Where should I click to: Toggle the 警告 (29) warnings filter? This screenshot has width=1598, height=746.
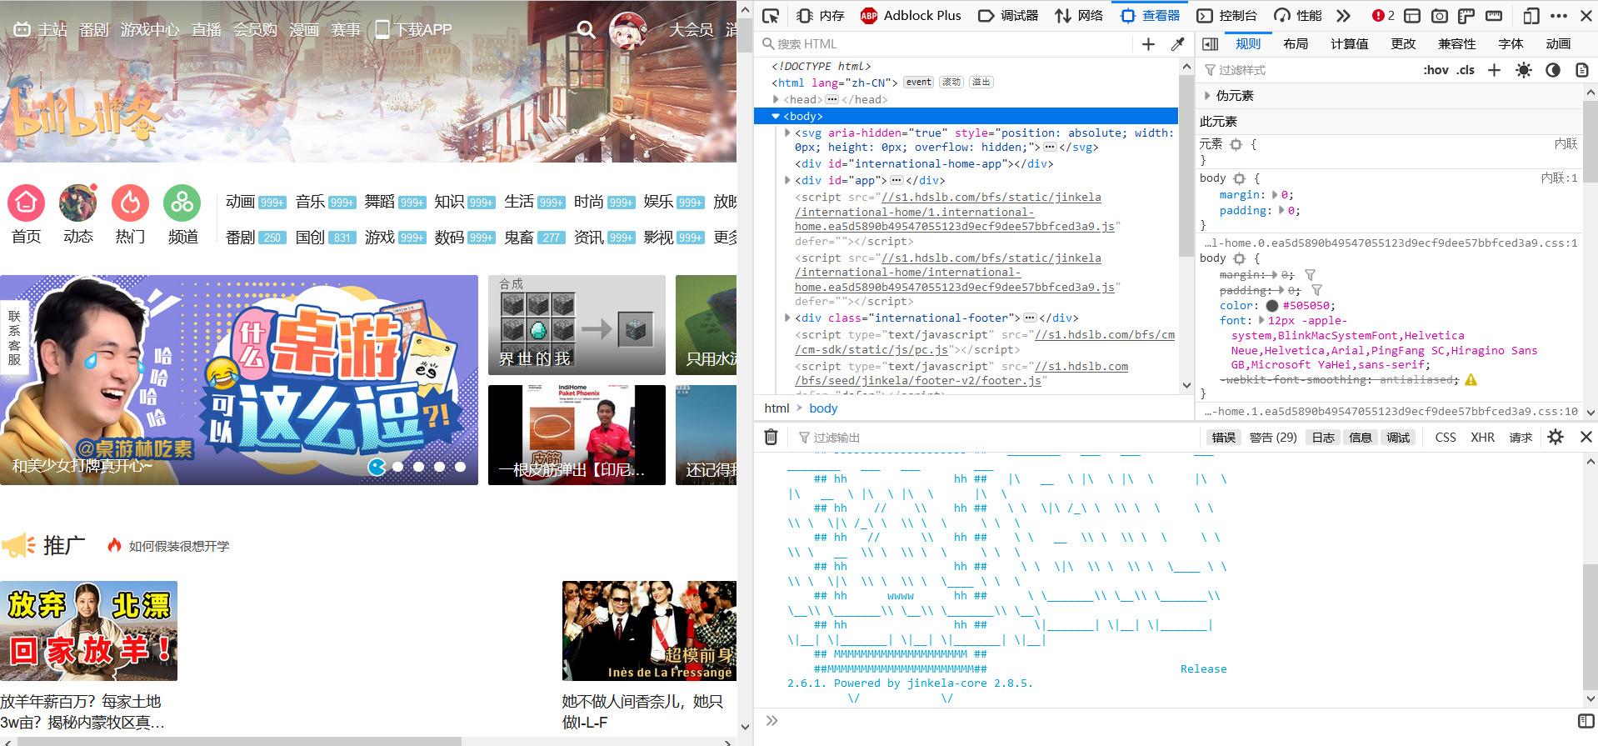(1273, 437)
